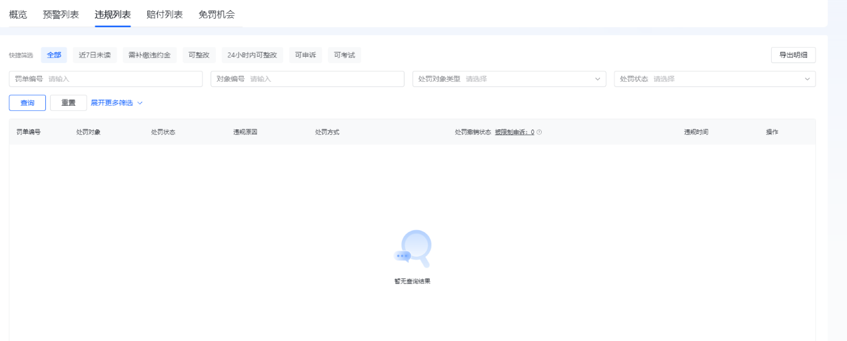
Task: Pick the 可考试 quick filter
Action: (345, 55)
